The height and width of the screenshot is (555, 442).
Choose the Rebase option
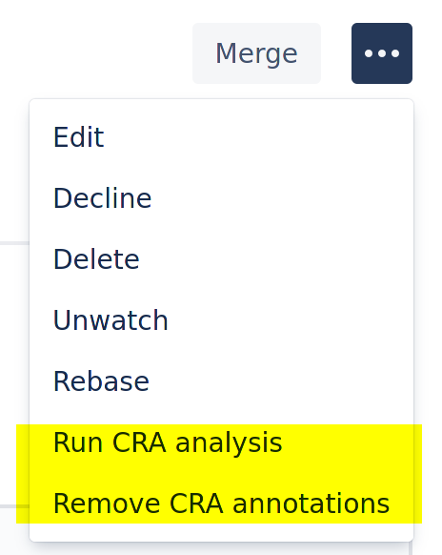pos(221,381)
